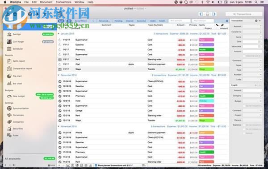This screenshot has height=169, width=268.
Task: Filter by Cleared transactions
Action: click(130, 21)
